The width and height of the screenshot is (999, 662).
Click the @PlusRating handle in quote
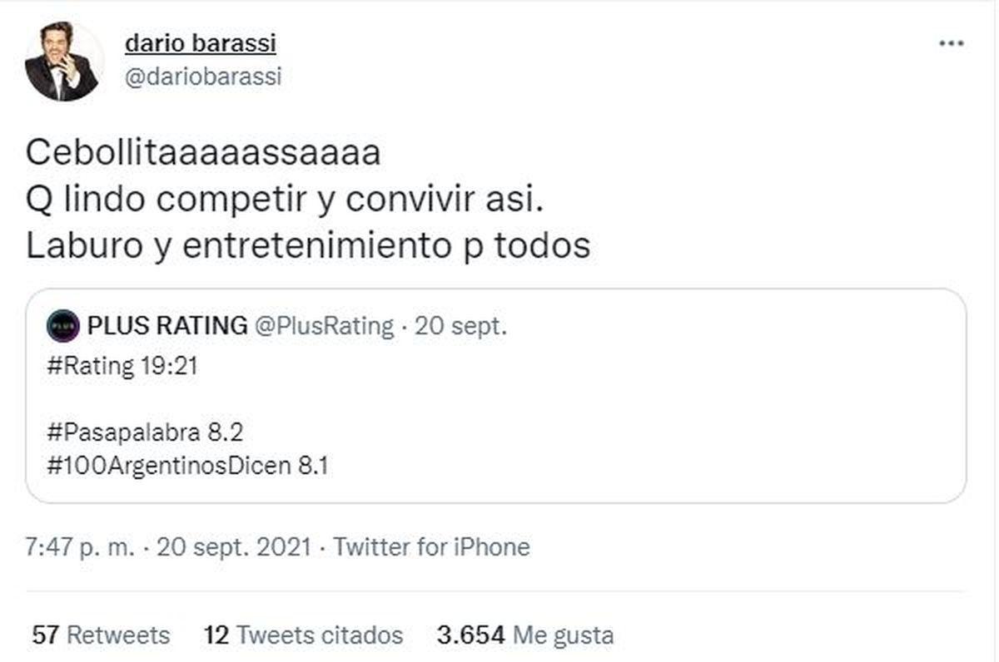[x=324, y=326]
